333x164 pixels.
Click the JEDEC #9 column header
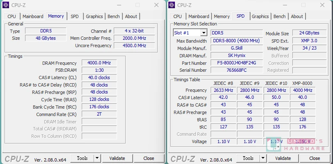tap(250, 83)
